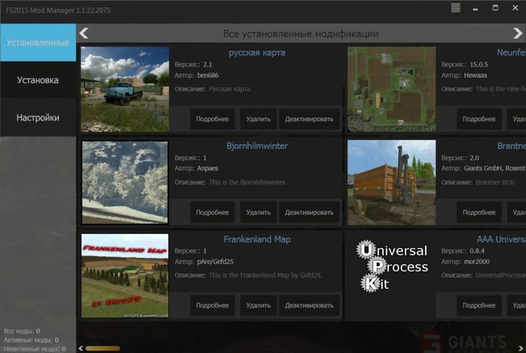Click the Все моды: 0 counter
Viewport: 526px width, 353px height.
pyautogui.click(x=22, y=331)
